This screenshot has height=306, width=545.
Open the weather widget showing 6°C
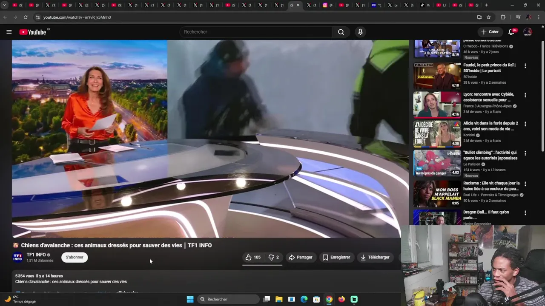(x=20, y=299)
